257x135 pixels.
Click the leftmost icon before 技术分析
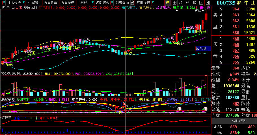4,3
